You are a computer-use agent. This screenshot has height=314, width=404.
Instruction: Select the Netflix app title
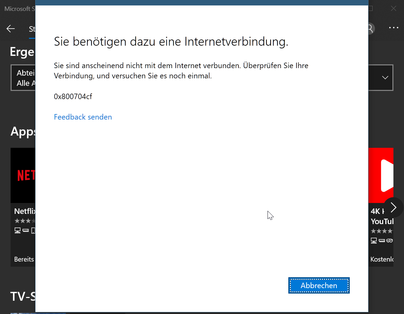pos(25,211)
